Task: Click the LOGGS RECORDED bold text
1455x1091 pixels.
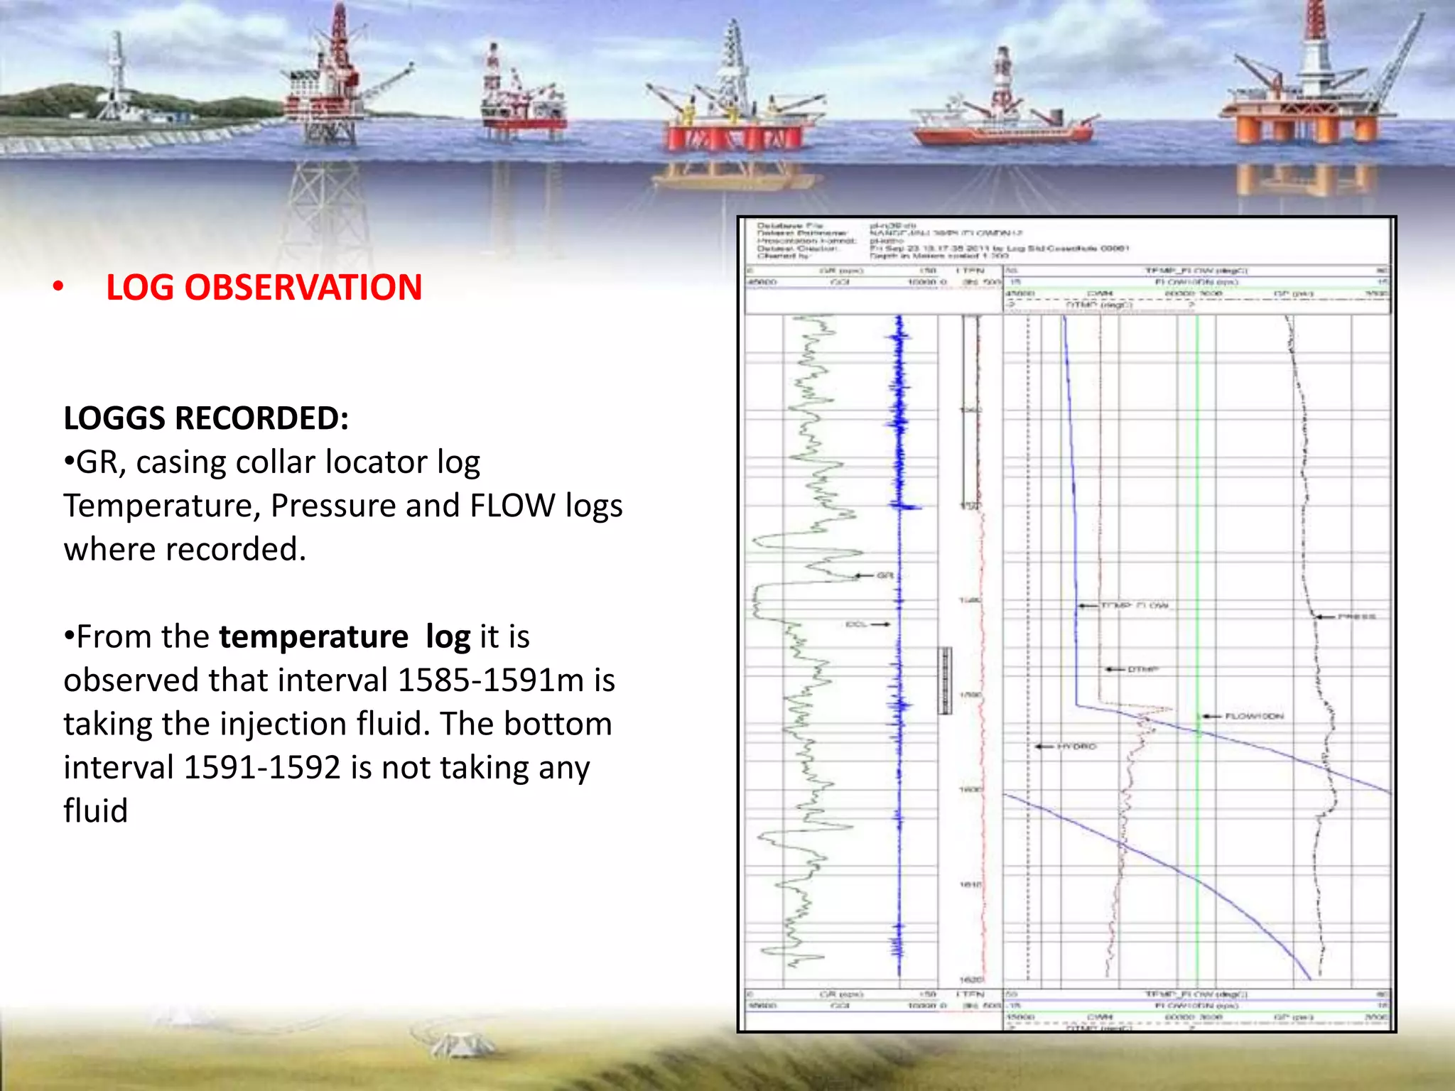Action: point(206,418)
